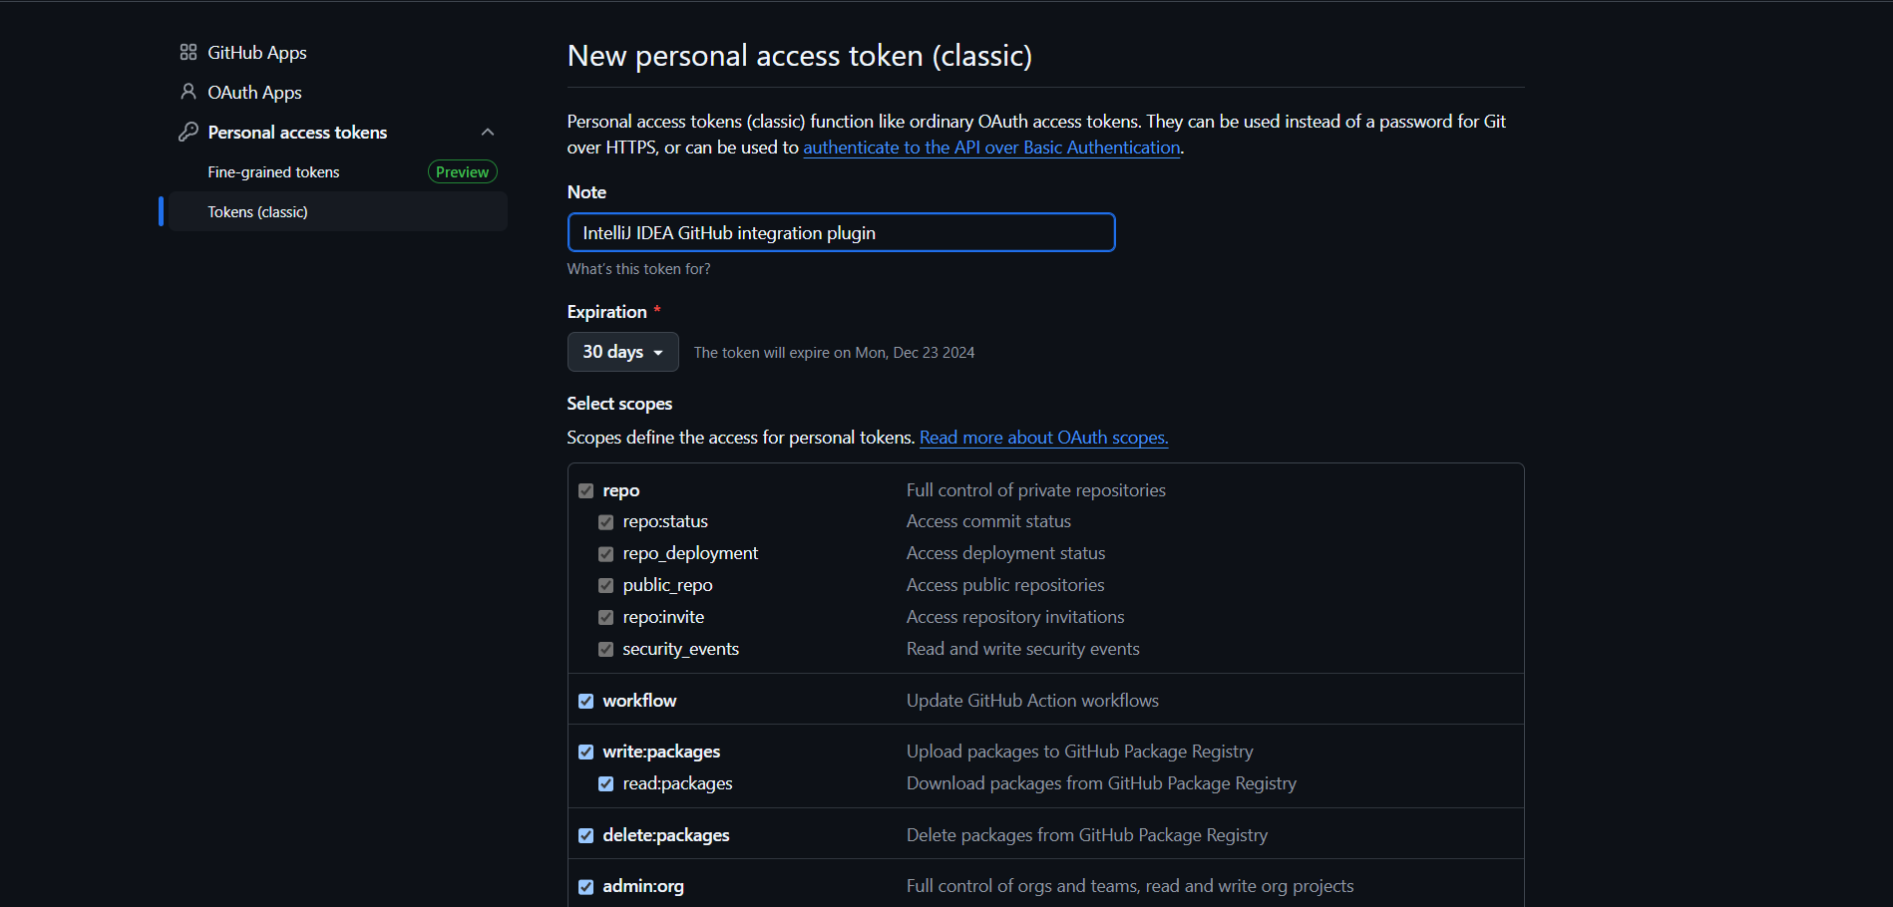The height and width of the screenshot is (907, 1893).
Task: Toggle the read:packages checkbox
Action: pos(605,783)
